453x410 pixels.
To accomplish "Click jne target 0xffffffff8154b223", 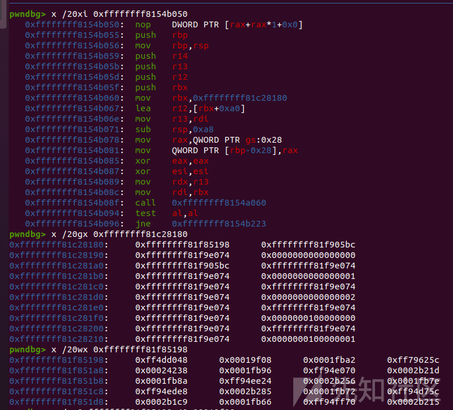I will (219, 224).
